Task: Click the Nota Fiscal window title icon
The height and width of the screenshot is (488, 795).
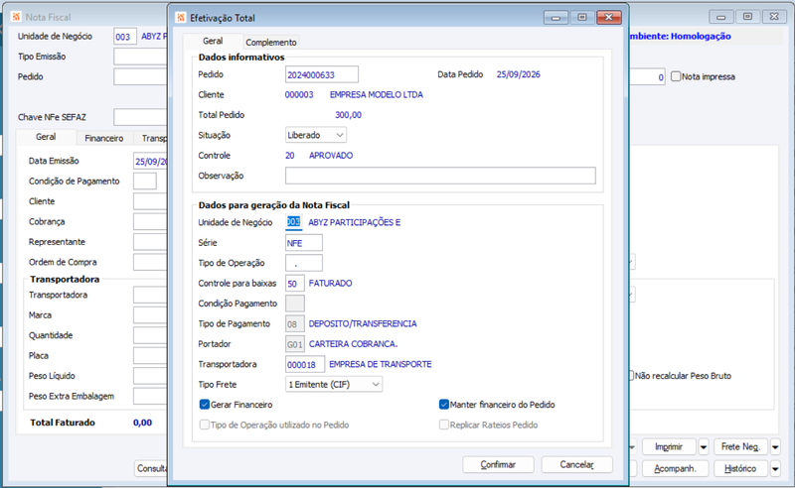Action: point(16,17)
